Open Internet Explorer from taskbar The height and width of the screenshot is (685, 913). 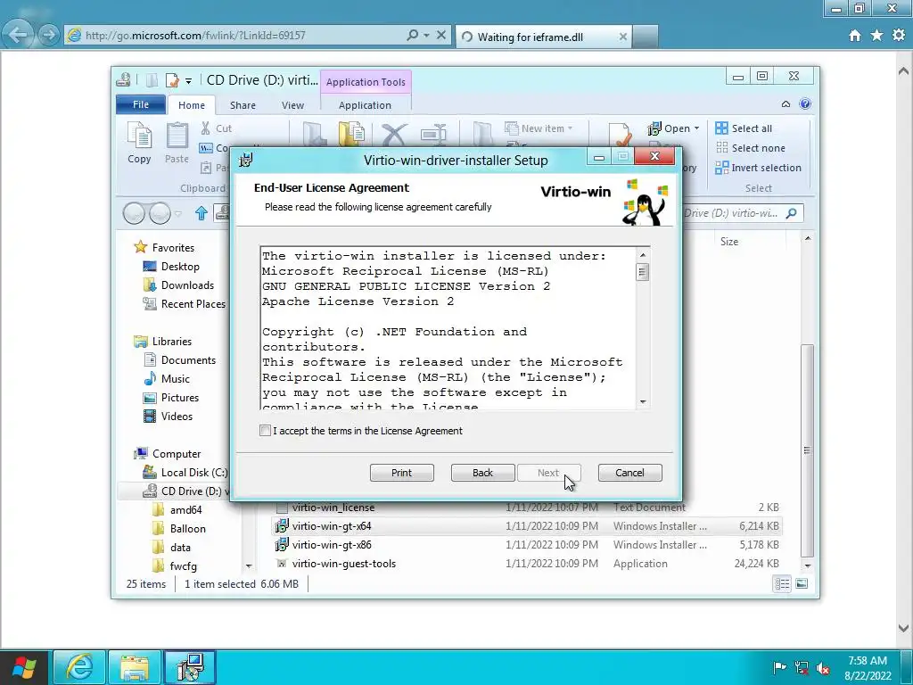pos(79,667)
